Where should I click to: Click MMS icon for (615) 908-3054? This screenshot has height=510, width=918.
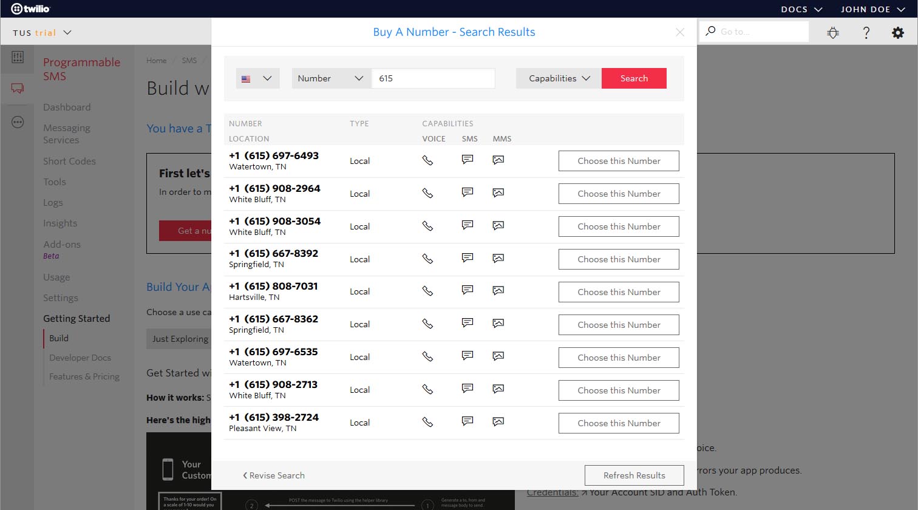(498, 225)
